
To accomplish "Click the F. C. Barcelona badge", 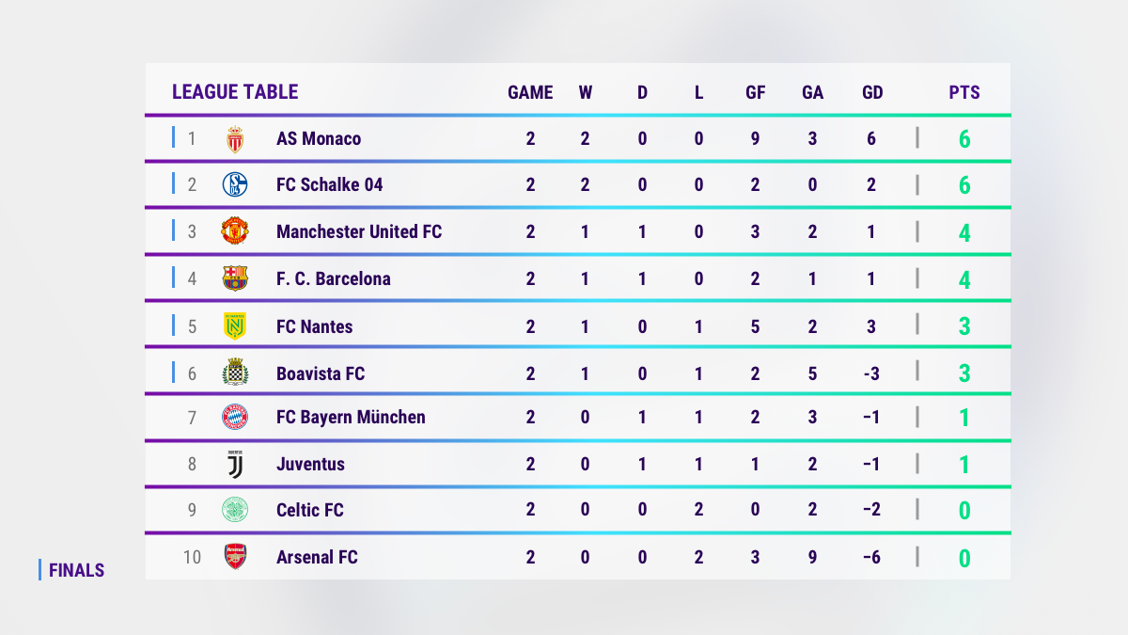I will tap(235, 278).
